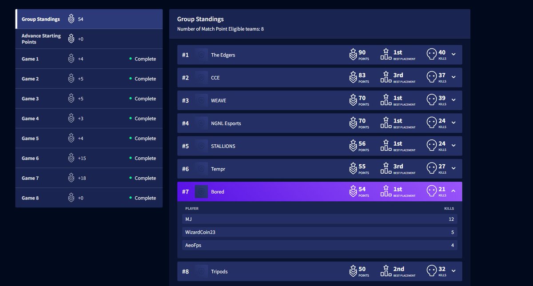The image size is (533, 286).
Task: Expand the CCE row chevron
Action: click(x=453, y=77)
